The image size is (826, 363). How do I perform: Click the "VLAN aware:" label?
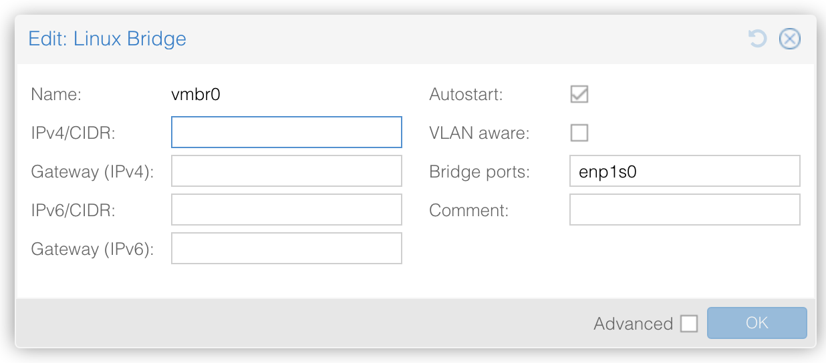click(x=479, y=133)
